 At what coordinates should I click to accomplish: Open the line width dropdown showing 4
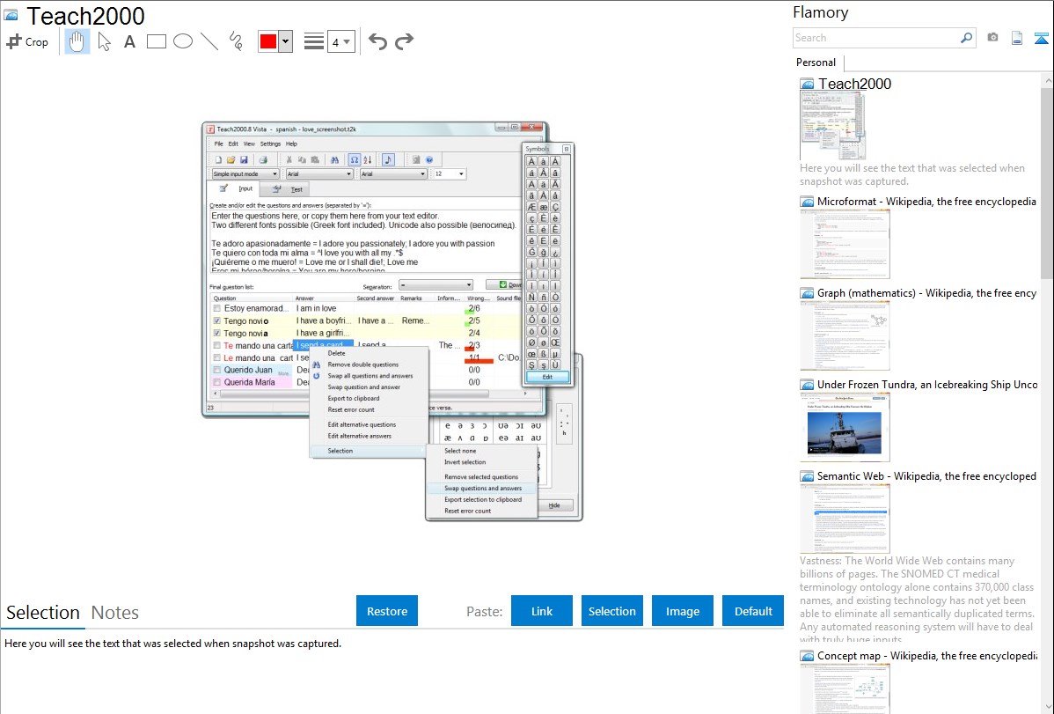[x=340, y=41]
